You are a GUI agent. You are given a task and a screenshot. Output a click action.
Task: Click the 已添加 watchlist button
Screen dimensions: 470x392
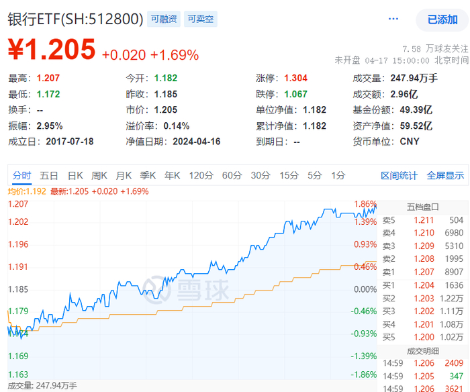[442, 19]
